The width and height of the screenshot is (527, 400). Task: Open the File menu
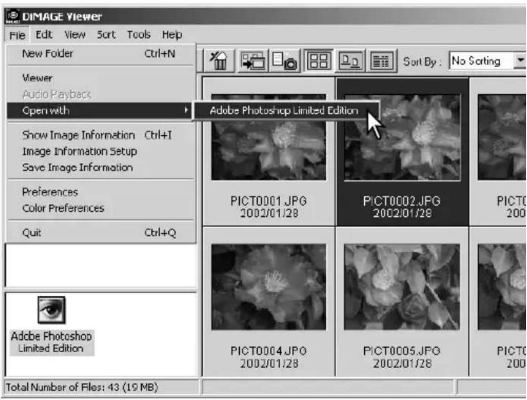17,35
